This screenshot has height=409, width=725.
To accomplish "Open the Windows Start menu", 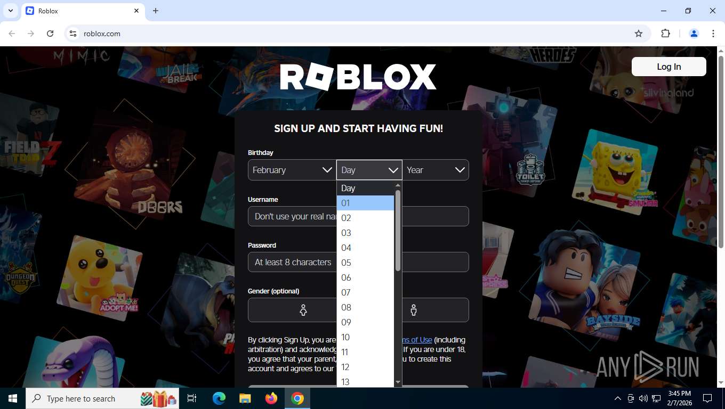I will (x=12, y=398).
